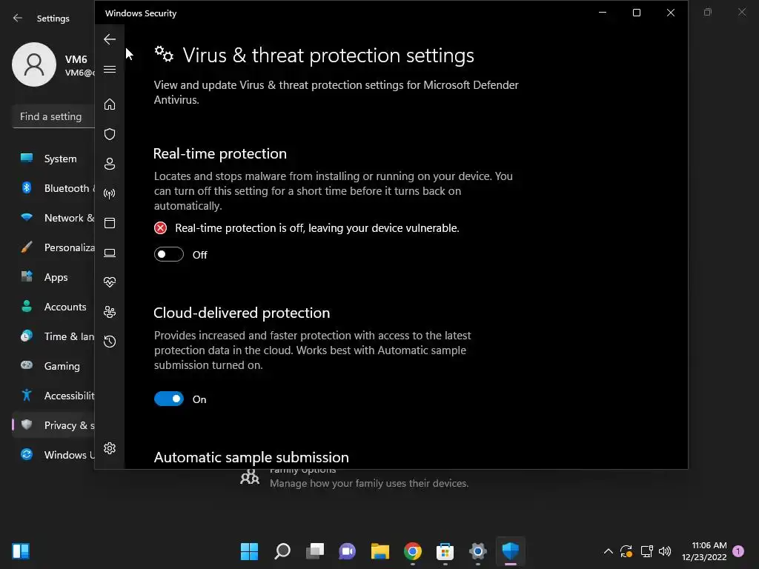759x569 pixels.
Task: Open Gaming in Settings sidebar
Action: (x=53, y=366)
